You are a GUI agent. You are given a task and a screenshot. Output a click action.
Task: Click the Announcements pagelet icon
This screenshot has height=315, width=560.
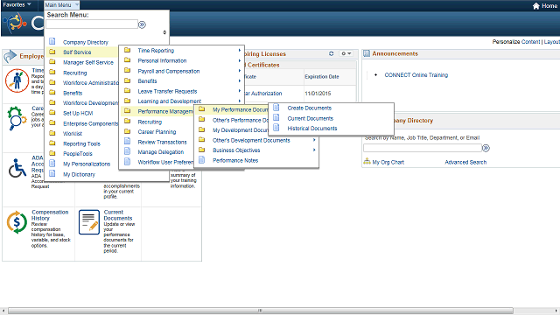pos(367,53)
